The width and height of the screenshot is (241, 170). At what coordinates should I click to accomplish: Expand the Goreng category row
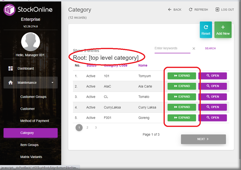point(182,118)
